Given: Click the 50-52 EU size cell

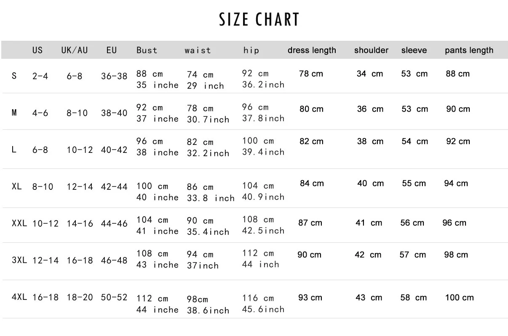Looking at the screenshot, I should [114, 297].
